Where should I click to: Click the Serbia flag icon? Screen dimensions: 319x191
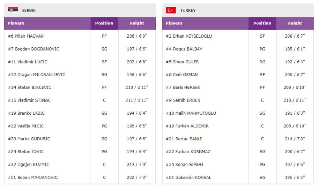pyautogui.click(x=13, y=10)
